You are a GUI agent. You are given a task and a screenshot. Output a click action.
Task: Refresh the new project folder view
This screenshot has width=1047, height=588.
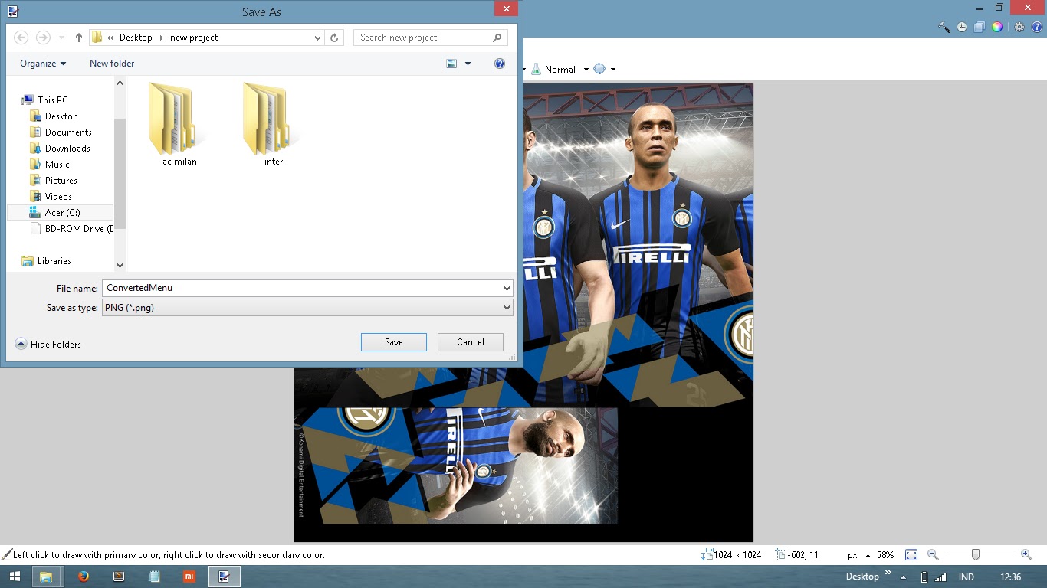[x=334, y=38]
